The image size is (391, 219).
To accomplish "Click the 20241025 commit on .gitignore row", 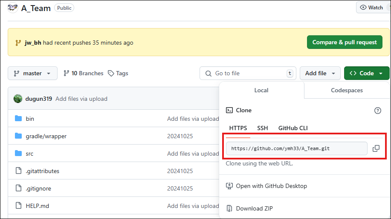I will pyautogui.click(x=180, y=188).
